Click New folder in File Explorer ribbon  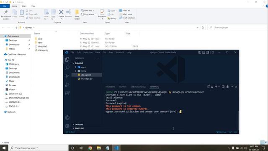pyautogui.click(x=77, y=15)
